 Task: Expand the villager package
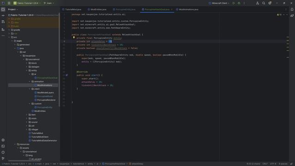point(27,130)
